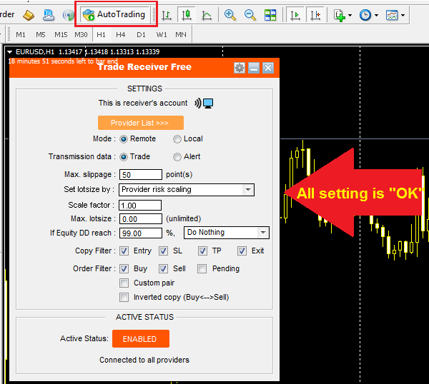
Task: Click 'This is receiver's account' text
Action: point(143,103)
